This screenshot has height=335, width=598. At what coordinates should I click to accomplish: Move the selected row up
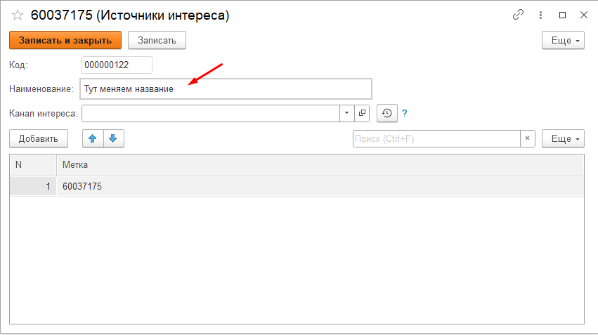coord(93,138)
